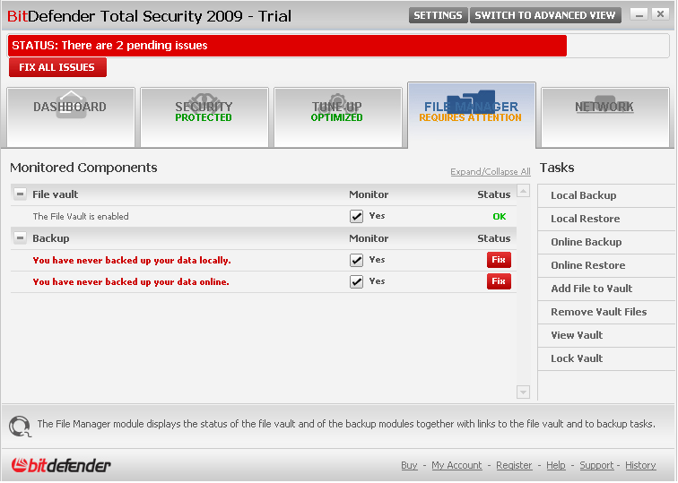Toggle the File Vault monitor checkbox
Viewport: 678px width, 483px height.
tap(356, 216)
